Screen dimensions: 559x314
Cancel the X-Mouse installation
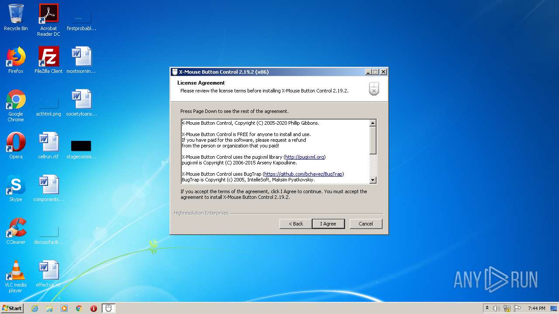[366, 224]
